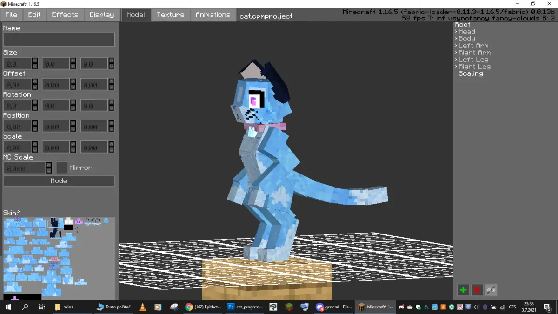Click the Name text field
This screenshot has width=558, height=314.
[x=59, y=39]
